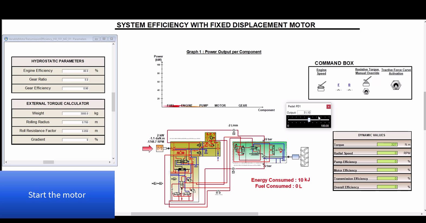
Task: Click the 'Engine Speed' label in Command Box
Action: click(x=321, y=72)
